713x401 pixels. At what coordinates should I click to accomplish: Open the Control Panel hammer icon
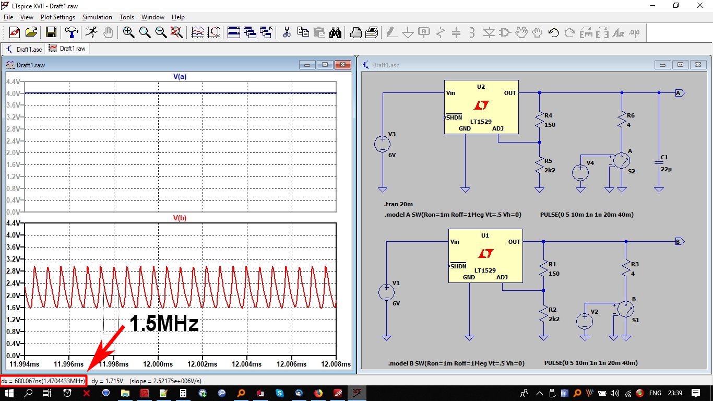71,33
